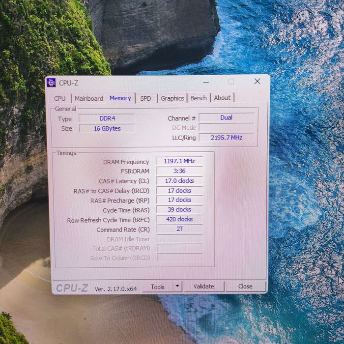Click the 2195.7 MHz LLC/Ring value
The width and height of the screenshot is (344, 344).
(x=226, y=138)
